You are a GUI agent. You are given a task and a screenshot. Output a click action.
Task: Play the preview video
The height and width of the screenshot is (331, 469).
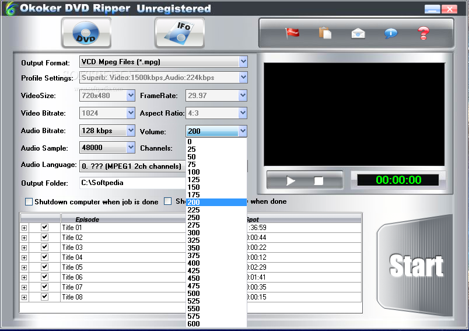[x=290, y=181]
